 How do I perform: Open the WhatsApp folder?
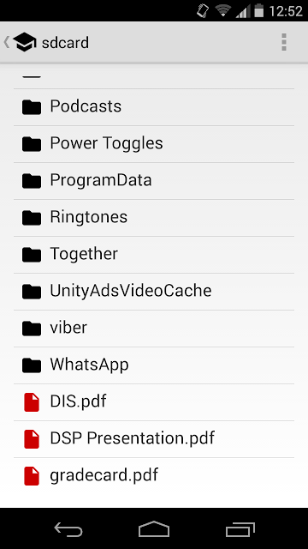[x=154, y=365]
